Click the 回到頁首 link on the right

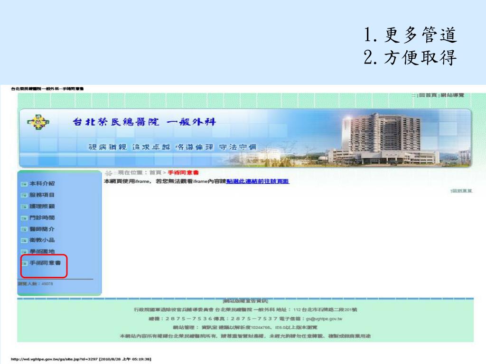pos(461,191)
